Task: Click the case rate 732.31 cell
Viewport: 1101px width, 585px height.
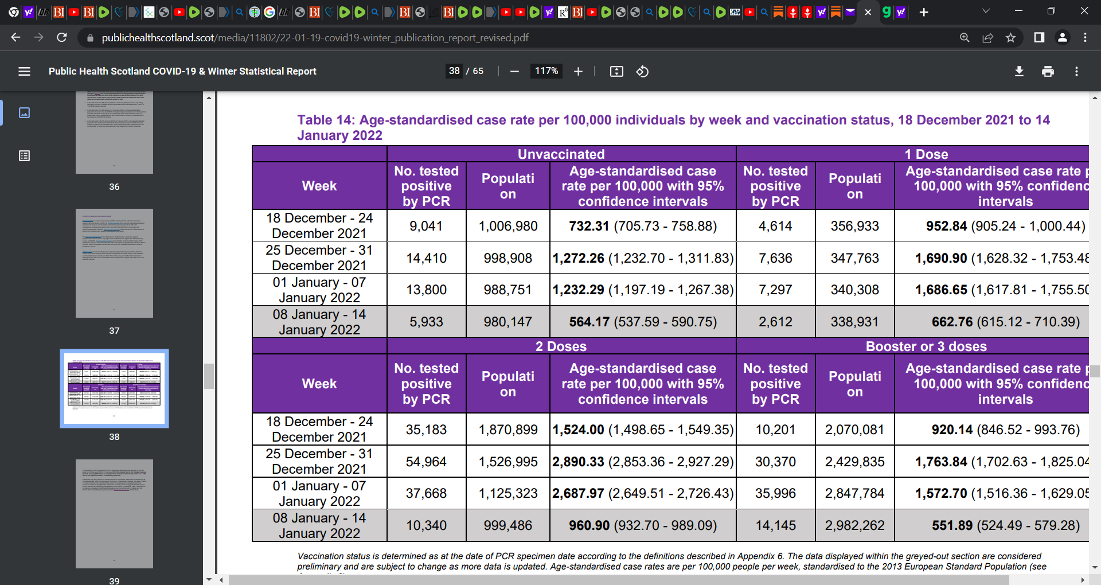Action: (643, 226)
